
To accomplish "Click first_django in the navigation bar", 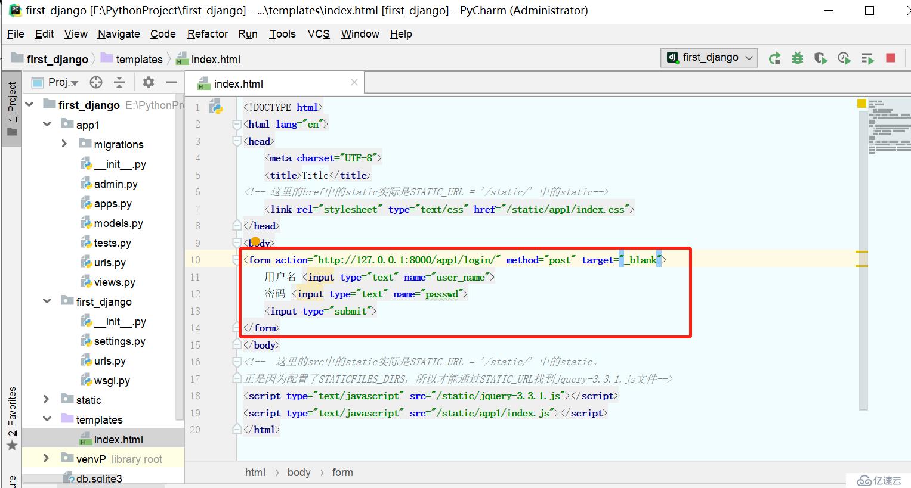I will point(50,59).
